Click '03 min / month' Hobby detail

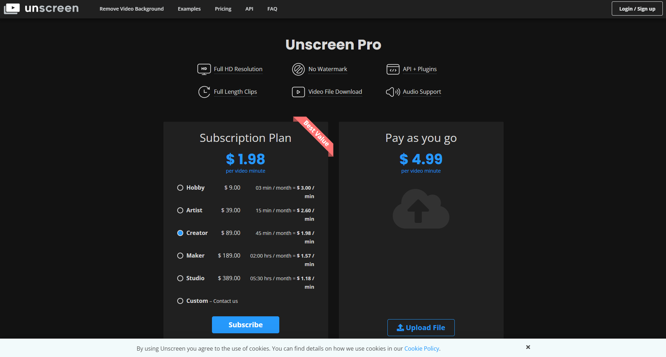tap(273, 188)
